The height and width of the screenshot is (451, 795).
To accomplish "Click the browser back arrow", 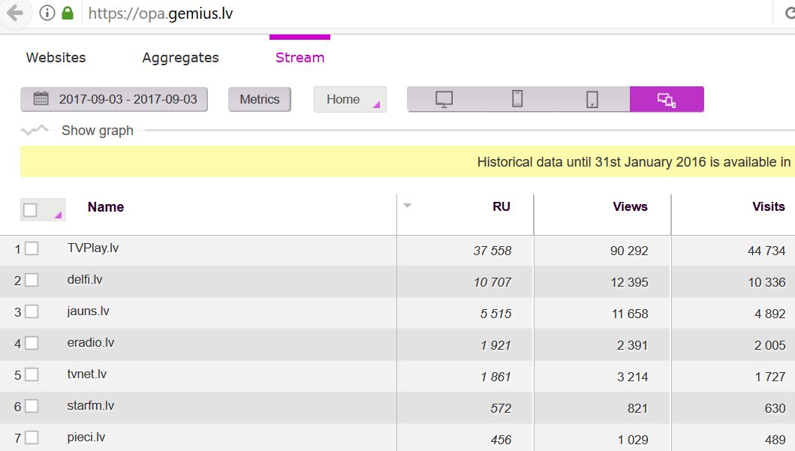I will (14, 14).
